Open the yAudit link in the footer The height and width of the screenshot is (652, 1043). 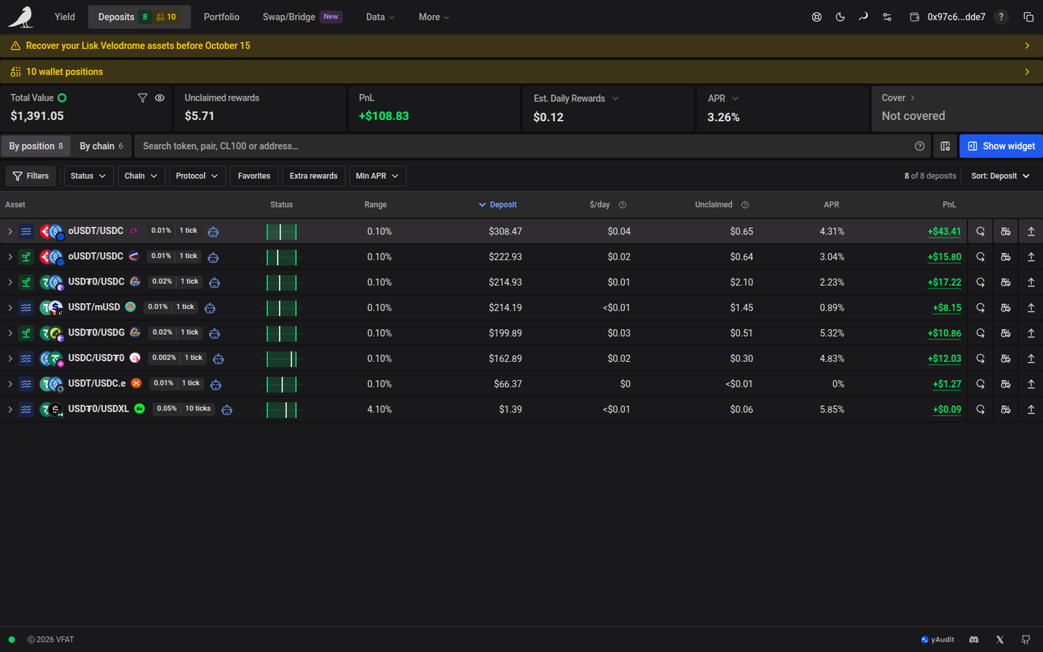pyautogui.click(x=937, y=640)
